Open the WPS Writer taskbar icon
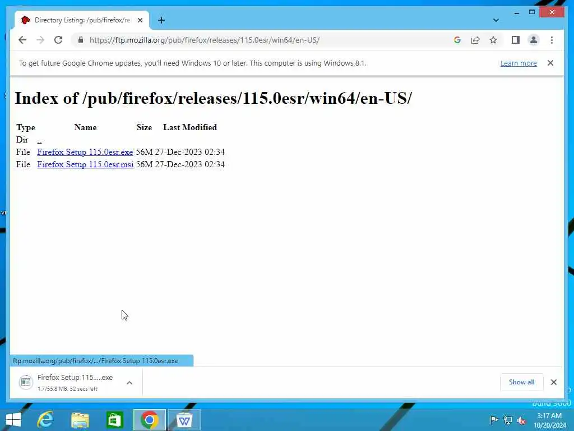Viewport: 574px width, 431px height. coord(184,420)
